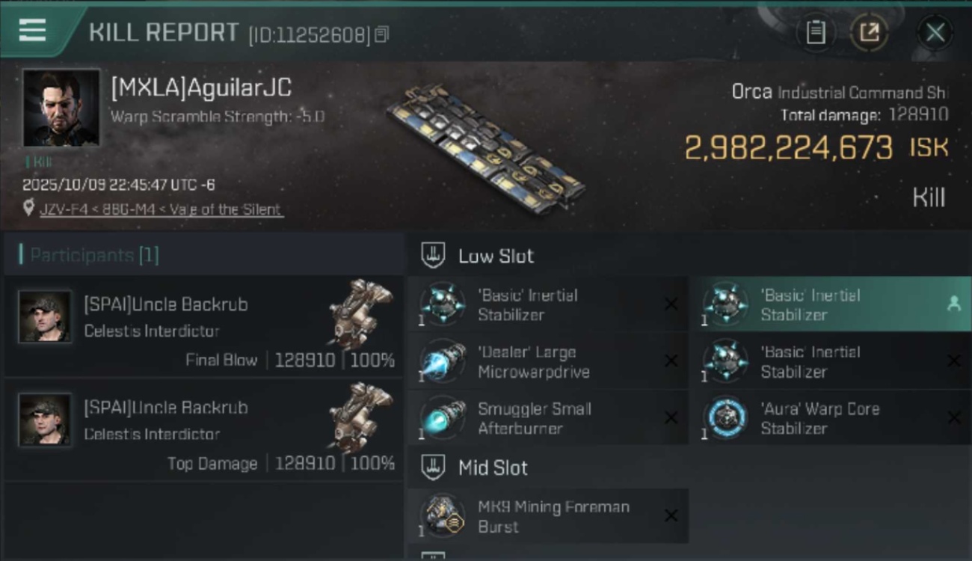Screen dimensions: 972x561
Task: Click the person icon on highlighted Inertial Stabilizer
Action: coord(954,304)
